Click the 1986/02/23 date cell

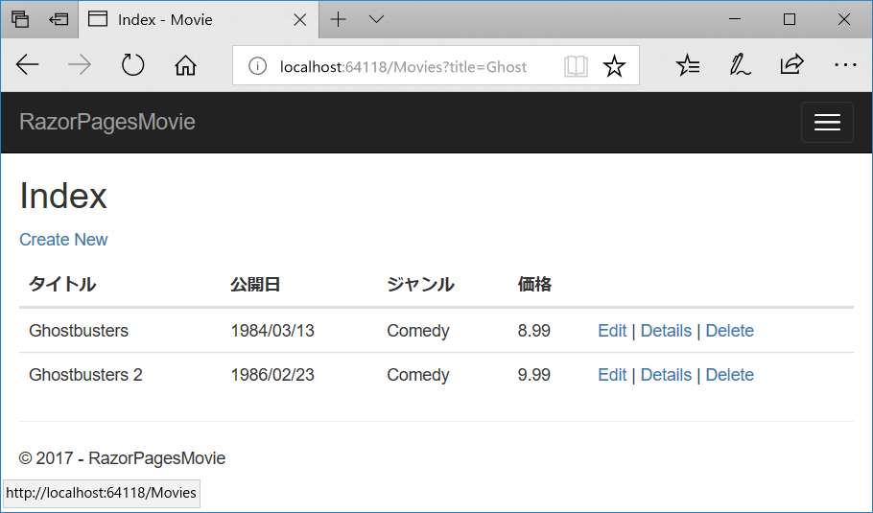[272, 375]
